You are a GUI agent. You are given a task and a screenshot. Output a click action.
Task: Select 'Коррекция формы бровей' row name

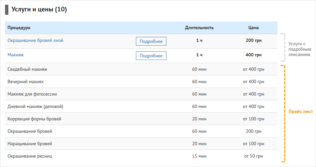pos(34,119)
